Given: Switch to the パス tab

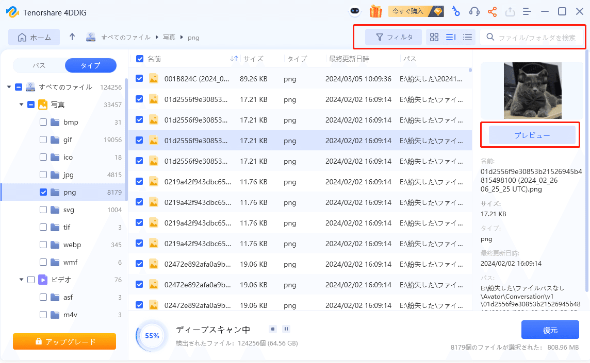Looking at the screenshot, I should point(39,65).
